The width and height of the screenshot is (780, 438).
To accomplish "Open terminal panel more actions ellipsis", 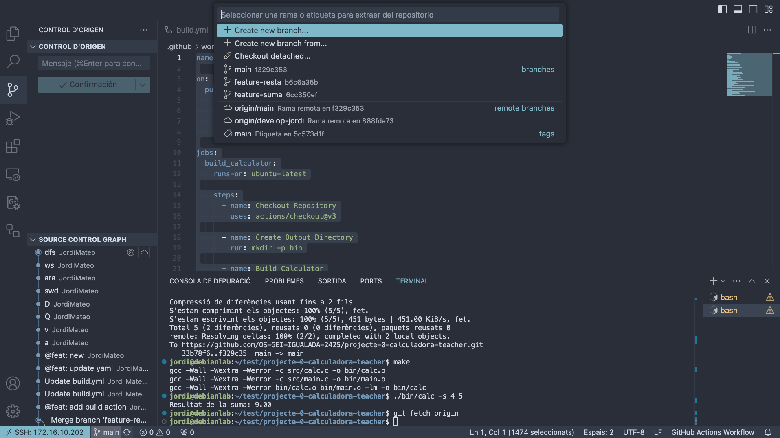I will pos(736,281).
